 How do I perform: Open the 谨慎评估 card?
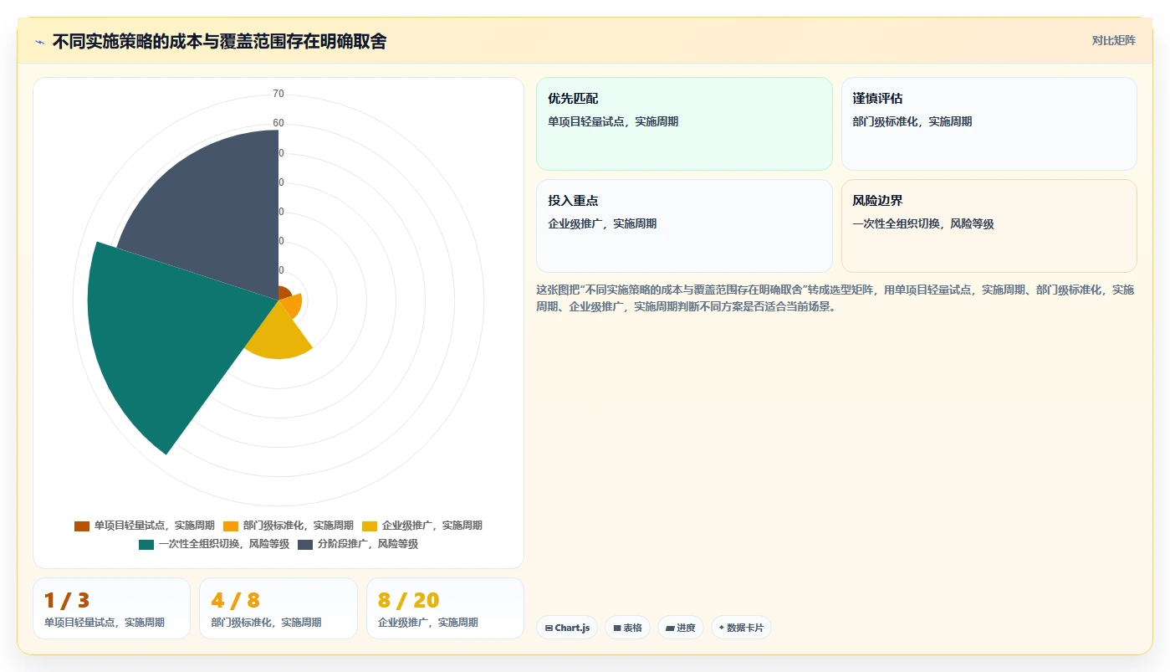[x=989, y=124]
